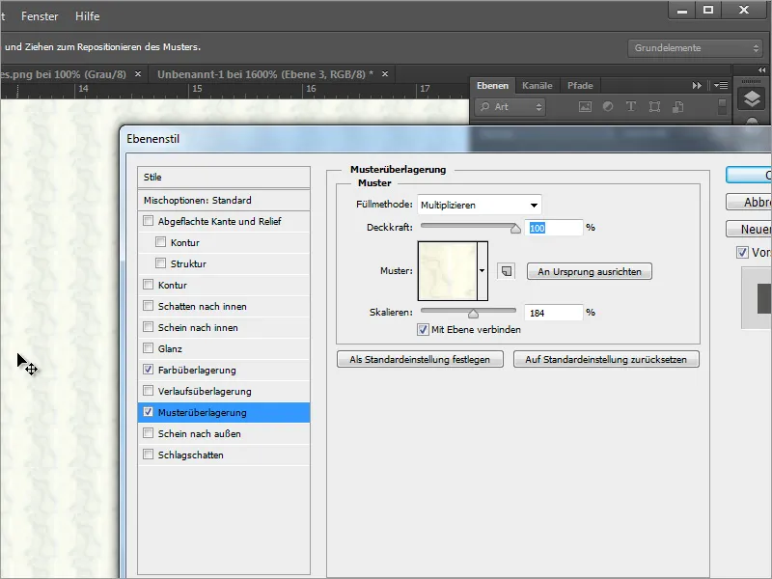Click the Deckkraft slider handle

(515, 229)
